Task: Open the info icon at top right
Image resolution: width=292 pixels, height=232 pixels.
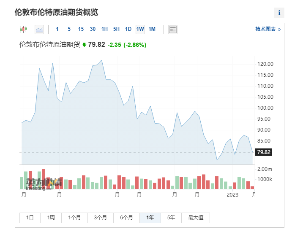Action: 279,13
